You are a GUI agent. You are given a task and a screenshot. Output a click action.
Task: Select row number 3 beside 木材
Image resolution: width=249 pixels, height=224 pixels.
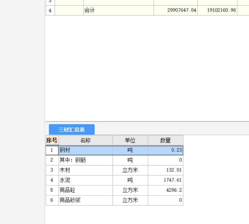pos(52,170)
